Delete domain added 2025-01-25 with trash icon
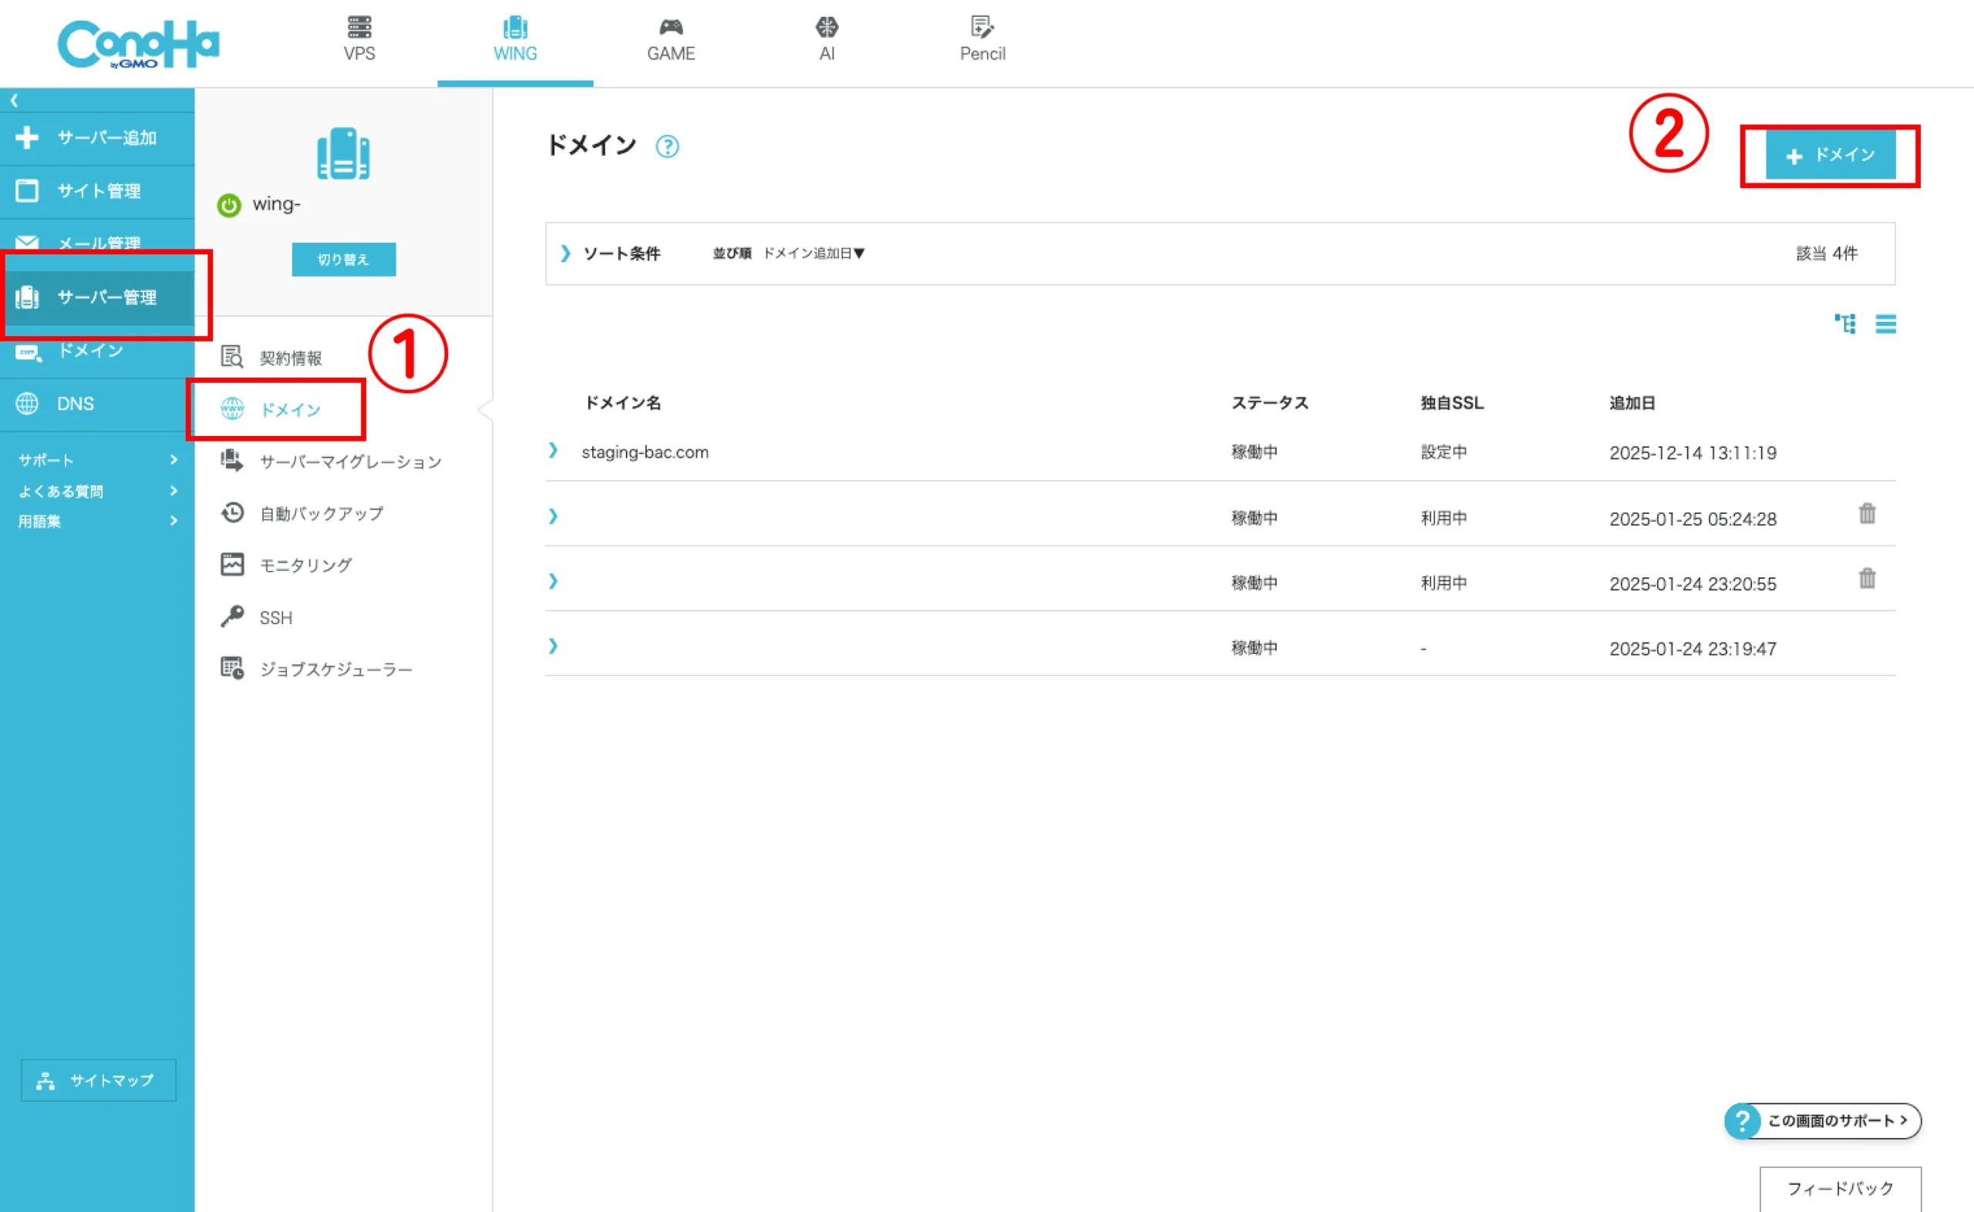 click(x=1867, y=514)
